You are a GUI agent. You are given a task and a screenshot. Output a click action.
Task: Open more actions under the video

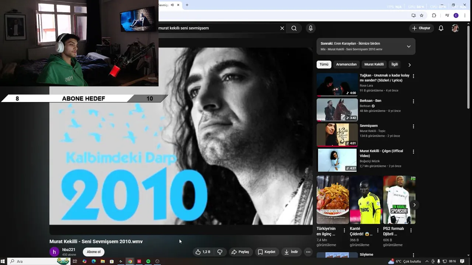(x=308, y=252)
